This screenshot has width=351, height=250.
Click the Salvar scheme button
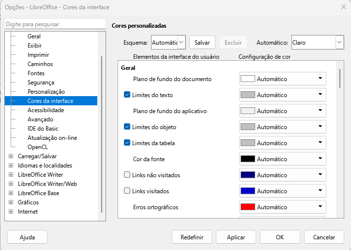(202, 42)
